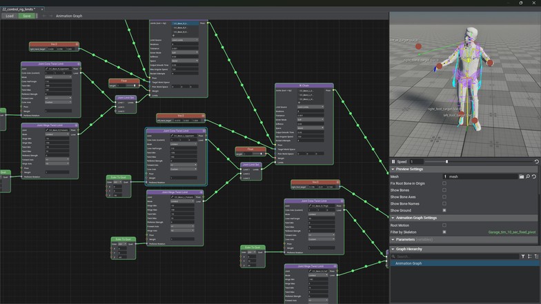
Task: Close the 22_control_rig_limits tab
Action: 42,10
